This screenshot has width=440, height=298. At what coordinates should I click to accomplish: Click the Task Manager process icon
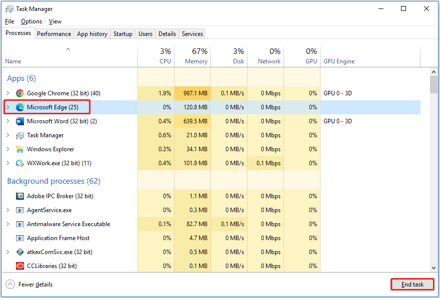pyautogui.click(x=20, y=135)
